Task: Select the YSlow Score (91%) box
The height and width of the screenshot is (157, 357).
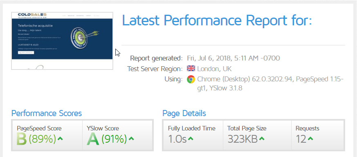Action: coord(117,135)
